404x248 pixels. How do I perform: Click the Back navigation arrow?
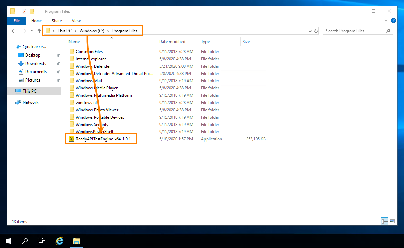(14, 31)
